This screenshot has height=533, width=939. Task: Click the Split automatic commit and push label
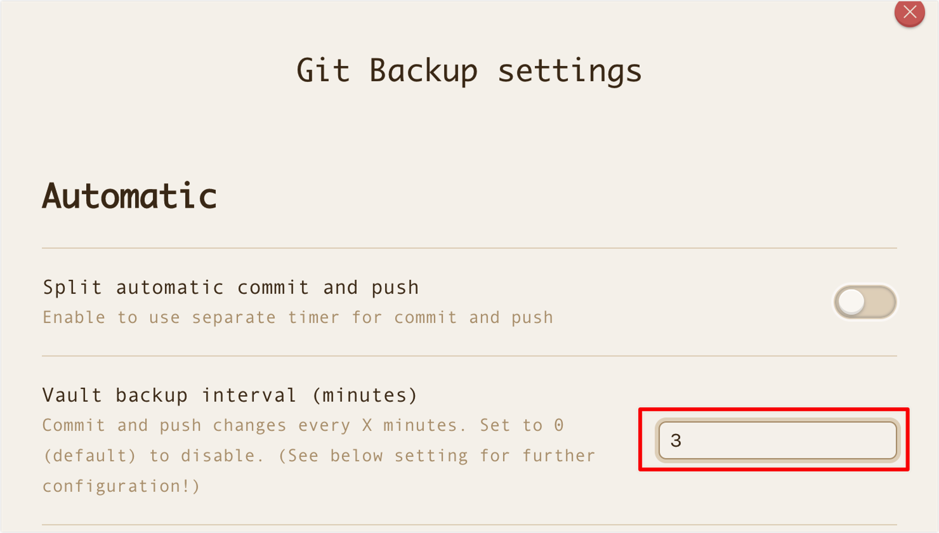click(231, 287)
